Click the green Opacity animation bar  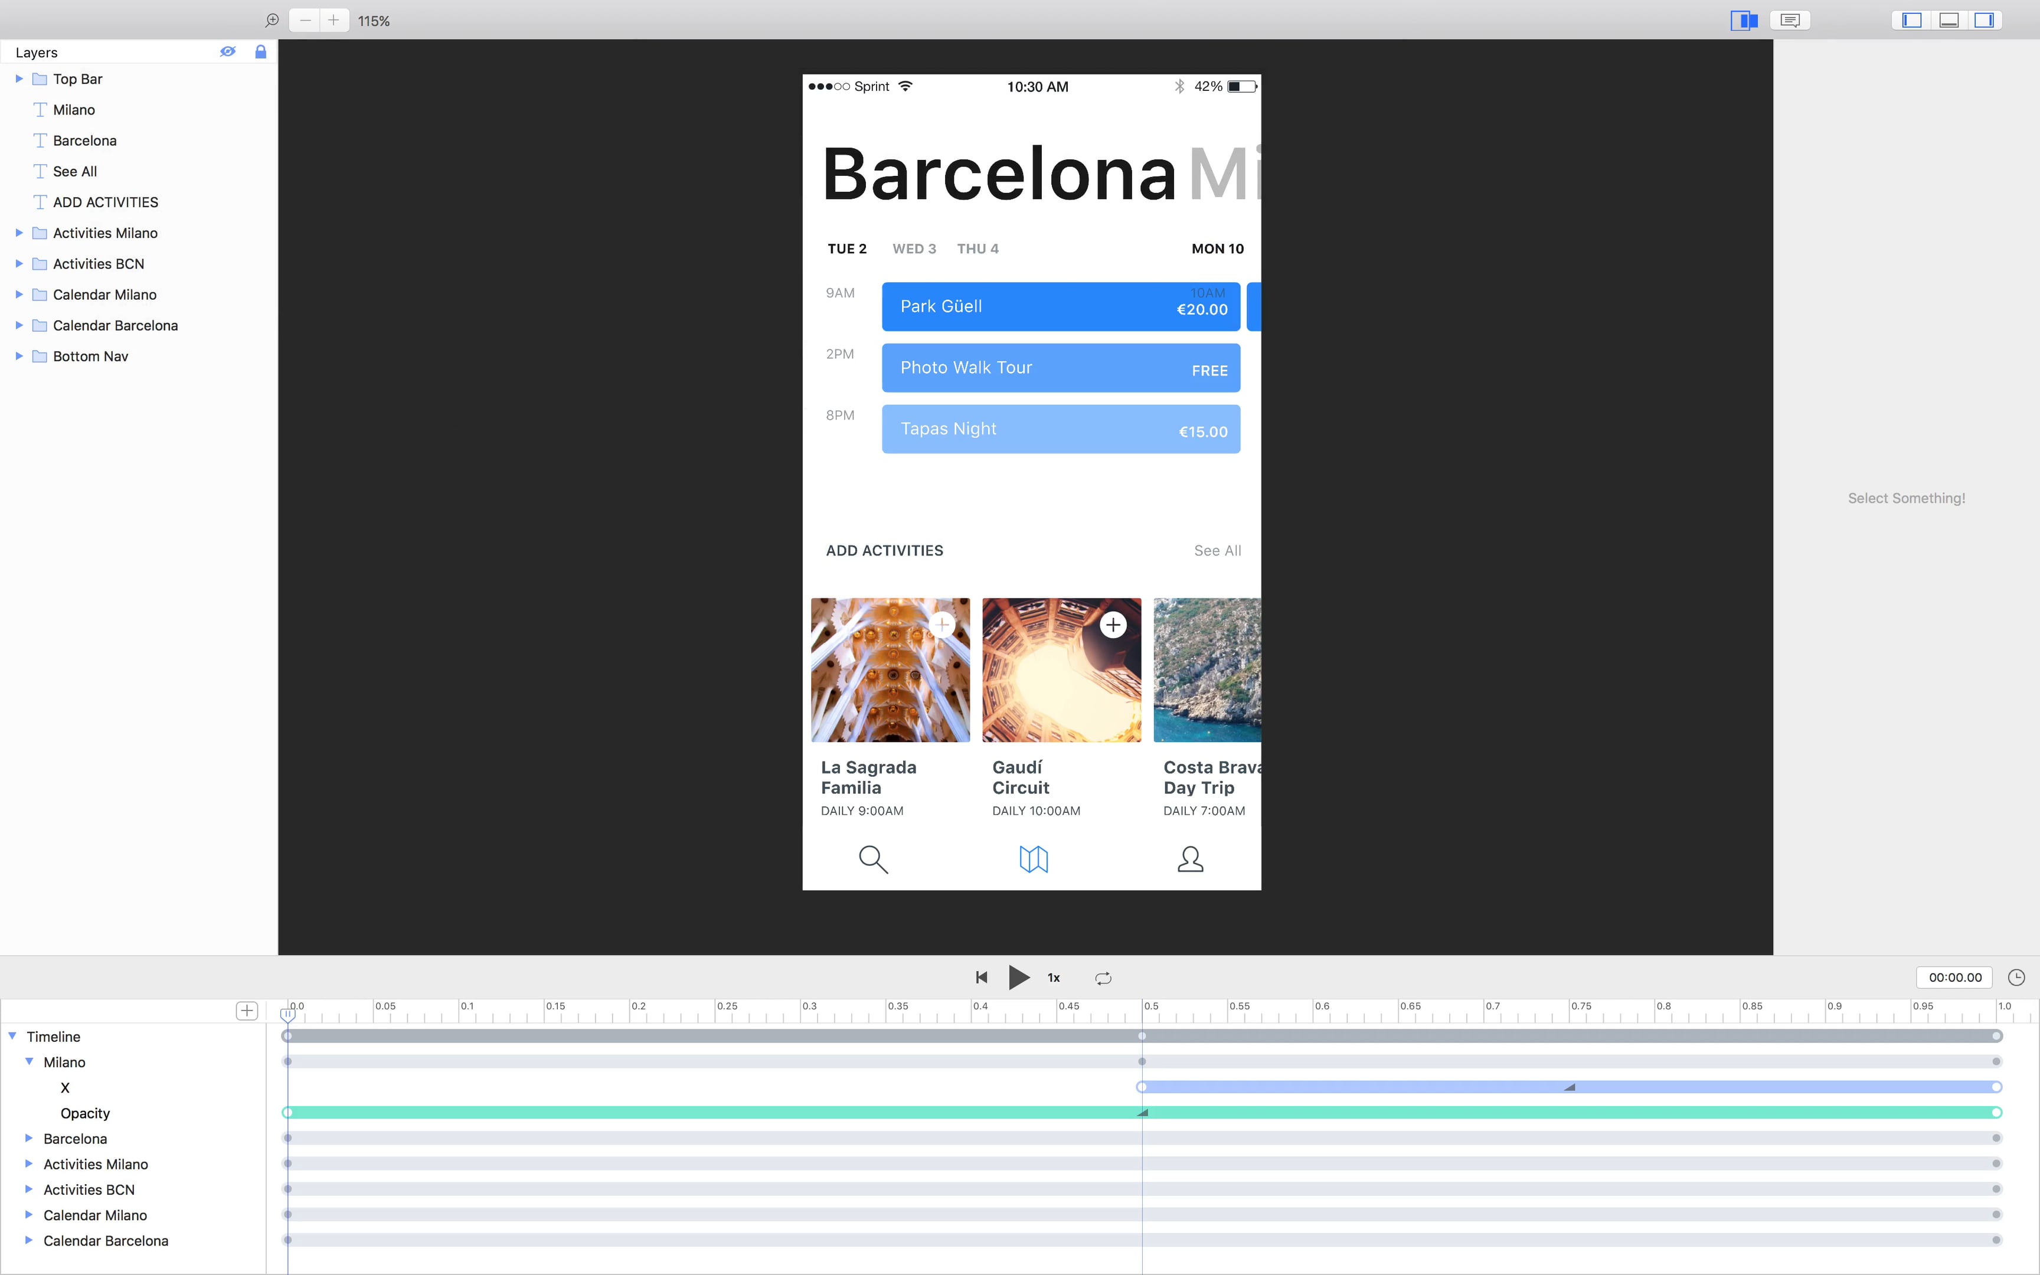point(1142,1113)
